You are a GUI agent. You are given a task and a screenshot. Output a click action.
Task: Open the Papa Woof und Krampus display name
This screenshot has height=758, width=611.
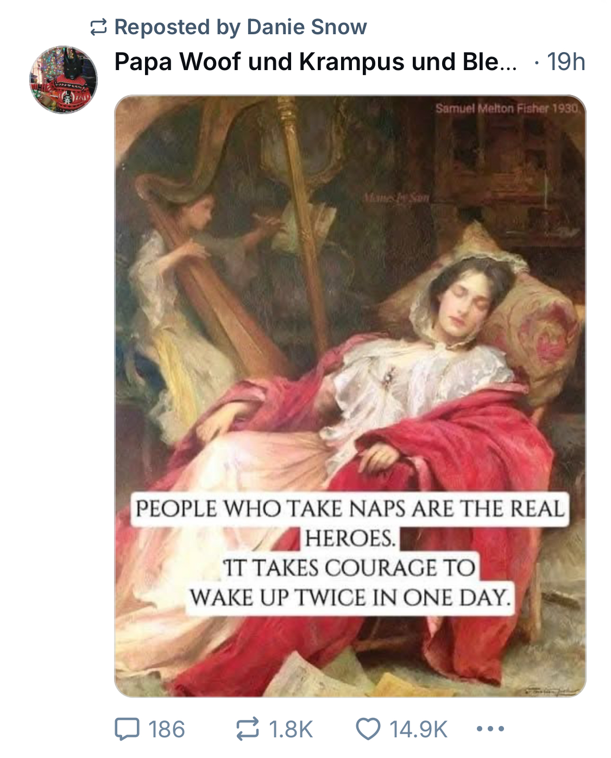pyautogui.click(x=316, y=62)
